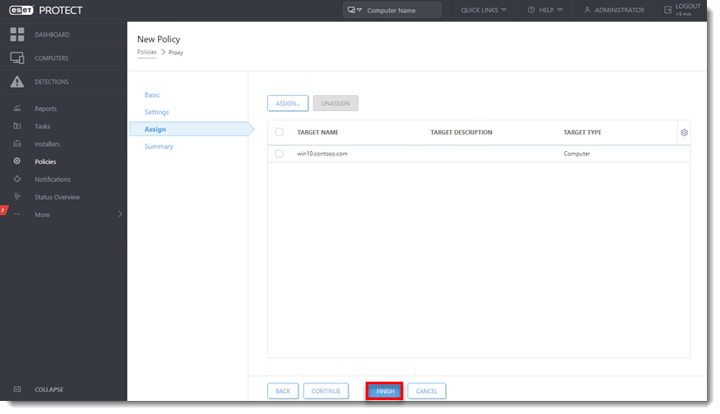This screenshot has width=720, height=414.
Task: Click the Collapse sidebar icon
Action: [17, 390]
